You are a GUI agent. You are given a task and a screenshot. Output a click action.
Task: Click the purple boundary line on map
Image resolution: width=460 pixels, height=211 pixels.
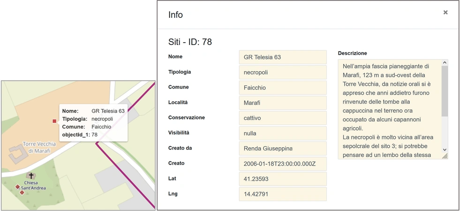click(x=122, y=172)
